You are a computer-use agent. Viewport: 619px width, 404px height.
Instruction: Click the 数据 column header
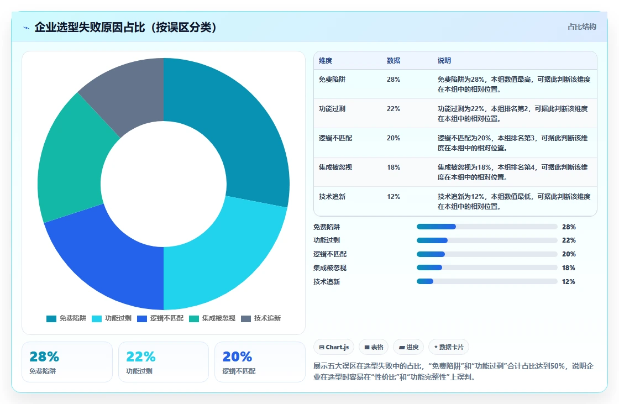tap(393, 61)
